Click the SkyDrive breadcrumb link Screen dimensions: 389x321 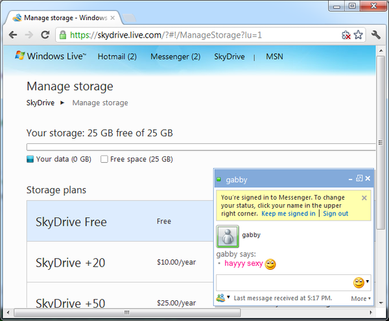(40, 102)
